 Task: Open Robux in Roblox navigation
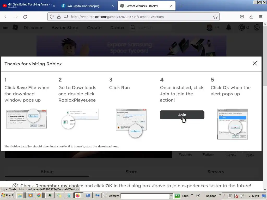pos(117,28)
